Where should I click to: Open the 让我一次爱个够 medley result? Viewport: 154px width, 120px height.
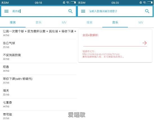[x=38, y=33]
